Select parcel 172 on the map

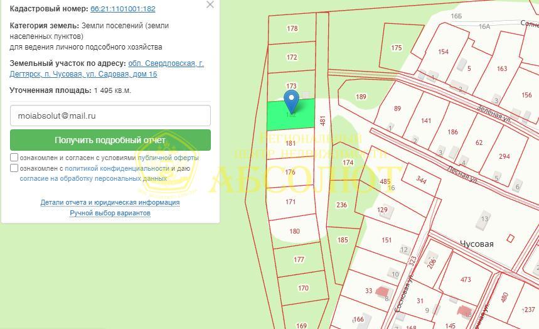click(x=292, y=58)
